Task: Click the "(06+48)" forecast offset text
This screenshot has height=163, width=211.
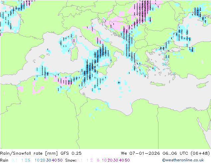Action: 200,153
